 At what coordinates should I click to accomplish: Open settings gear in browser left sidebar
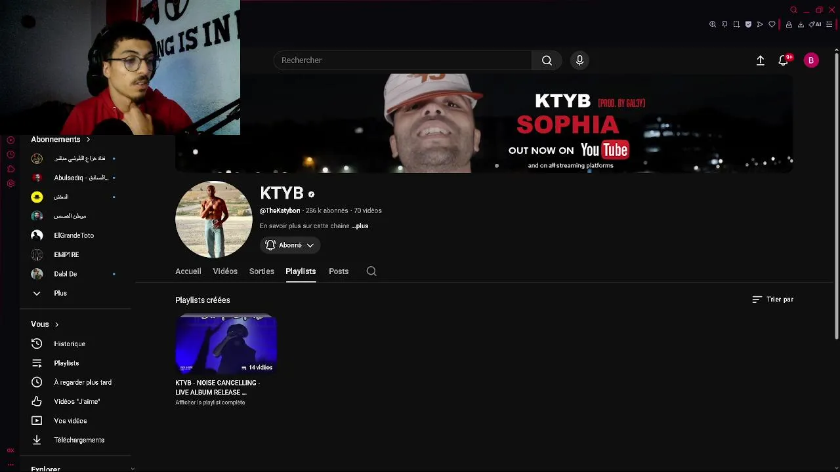tap(10, 184)
